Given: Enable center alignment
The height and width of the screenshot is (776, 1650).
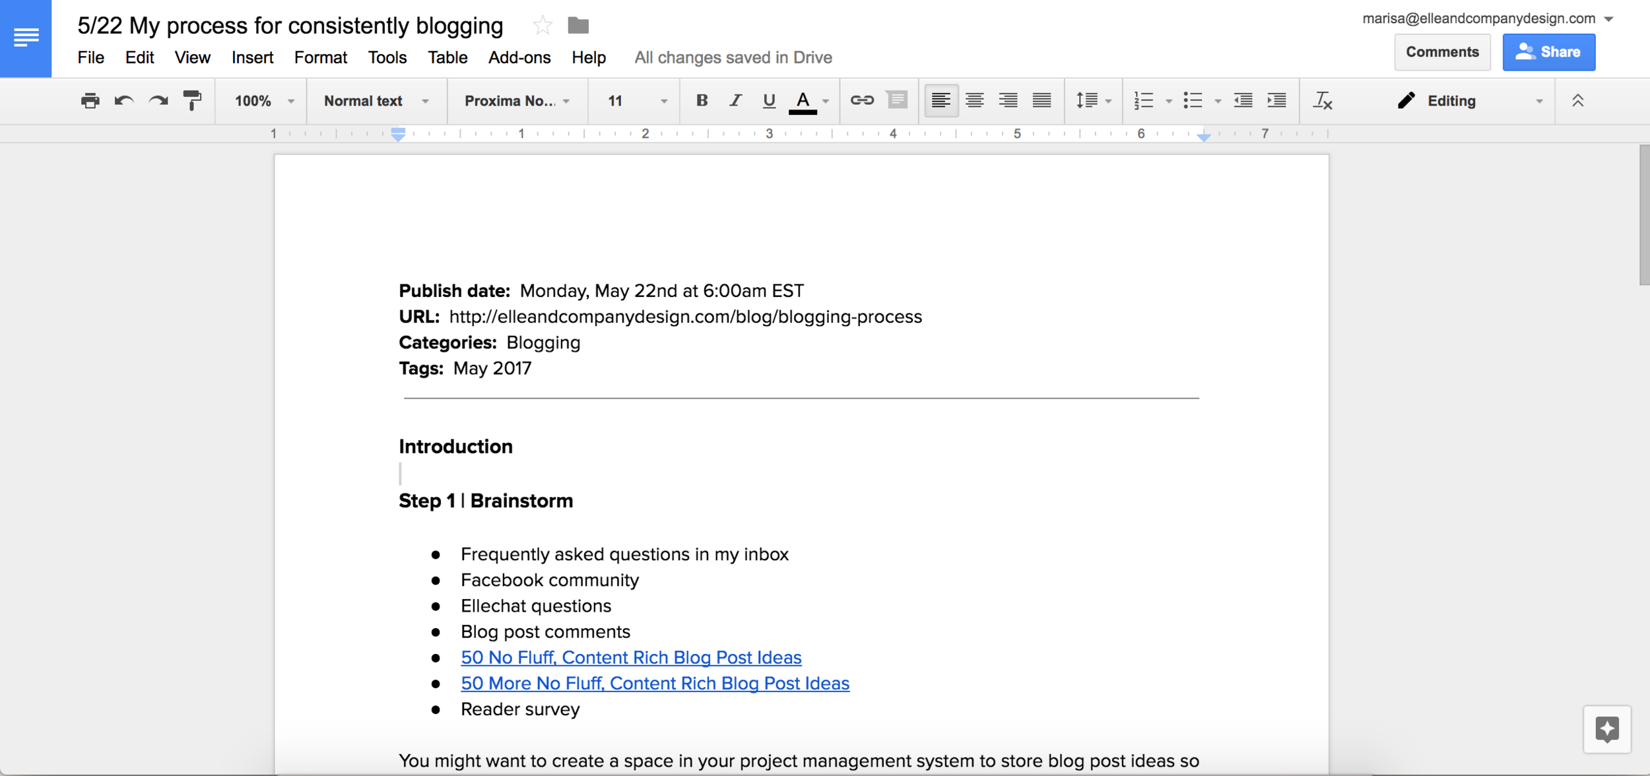Looking at the screenshot, I should pyautogui.click(x=974, y=100).
